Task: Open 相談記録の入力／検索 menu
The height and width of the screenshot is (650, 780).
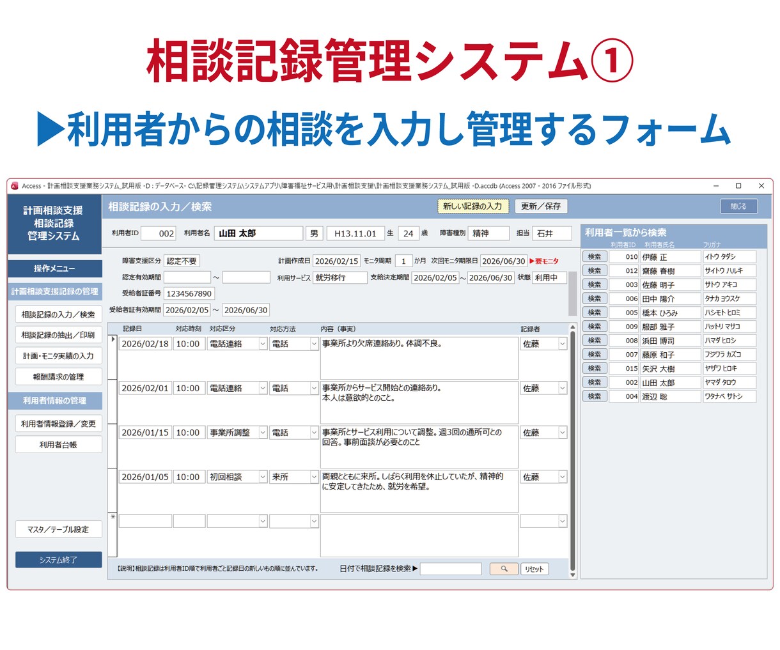Action: [x=58, y=314]
